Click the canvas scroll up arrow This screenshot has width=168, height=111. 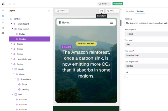(121, 9)
